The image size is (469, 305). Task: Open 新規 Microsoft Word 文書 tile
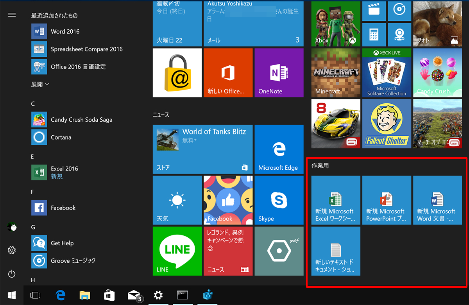point(437,200)
